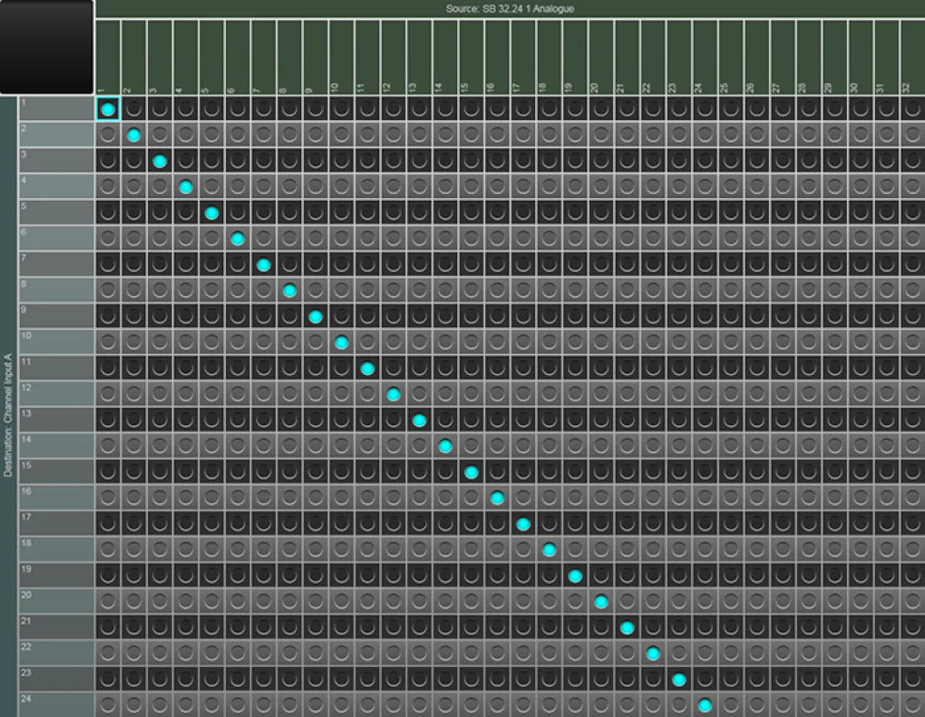This screenshot has width=925, height=717.
Task: Patch source 1 to channel input 9
Action: 108,317
